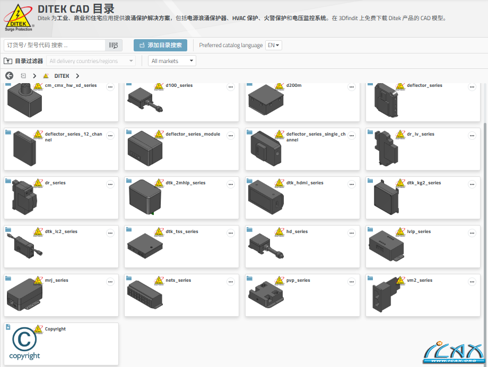Select the dtk_kg2_series label
Image resolution: width=488 pixels, height=367 pixels.
[424, 183]
